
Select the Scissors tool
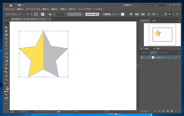pos(6,54)
